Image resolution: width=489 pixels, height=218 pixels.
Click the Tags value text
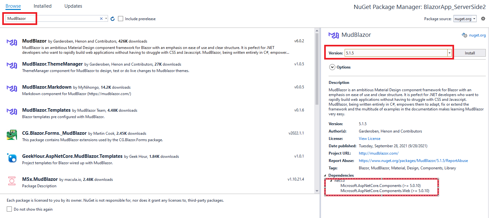click(407, 168)
